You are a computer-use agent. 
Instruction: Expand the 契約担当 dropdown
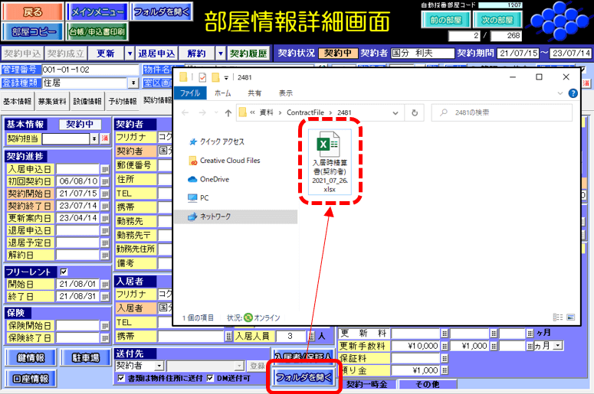point(94,138)
